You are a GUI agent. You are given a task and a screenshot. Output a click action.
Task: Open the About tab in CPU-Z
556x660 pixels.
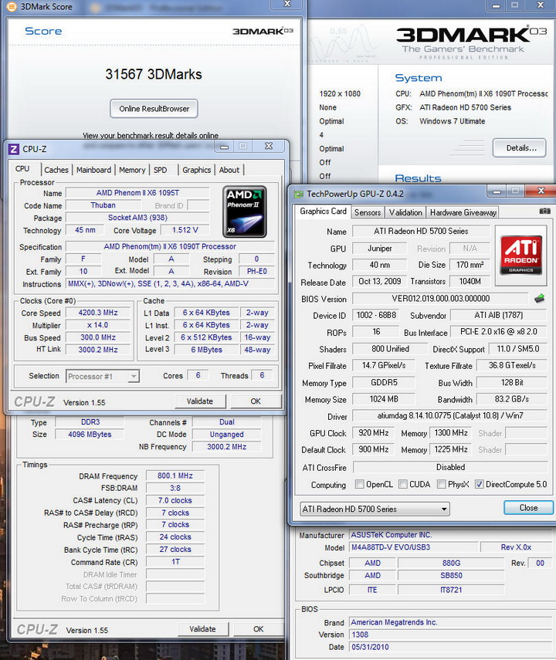coord(229,170)
